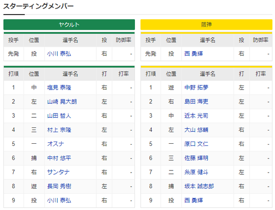Open player link 大山 悠輔

point(196,130)
